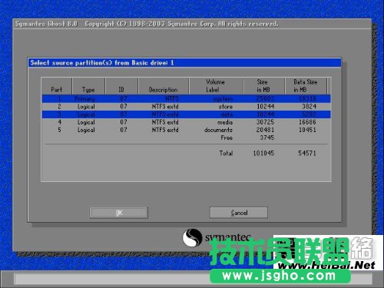Click the Symantec Ghost 8.0 title bar
The width and height of the screenshot is (384, 288).
[192, 24]
